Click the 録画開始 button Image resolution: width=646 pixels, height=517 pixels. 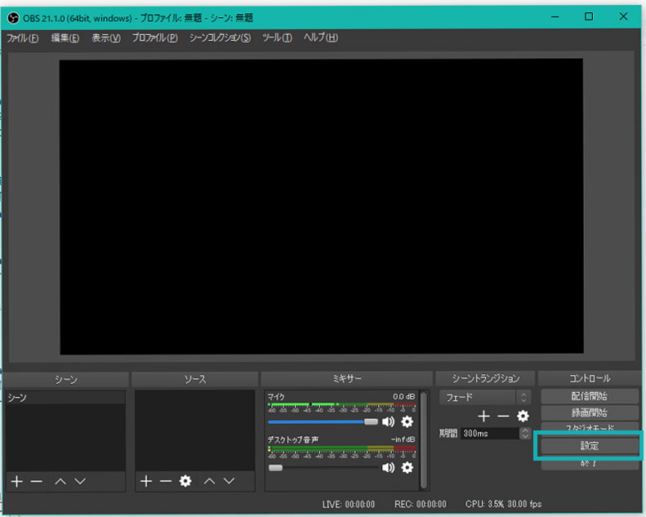pos(589,412)
